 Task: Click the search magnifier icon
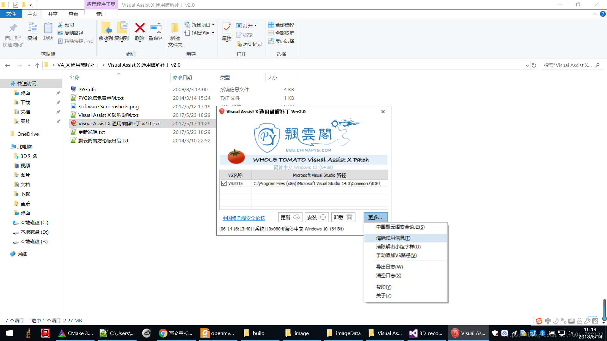pyautogui.click(x=597, y=65)
